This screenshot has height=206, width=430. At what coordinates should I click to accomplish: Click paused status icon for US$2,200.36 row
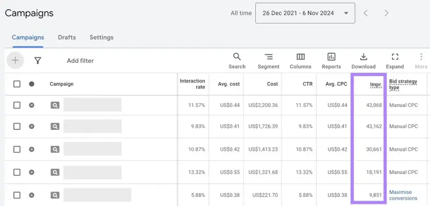32,105
